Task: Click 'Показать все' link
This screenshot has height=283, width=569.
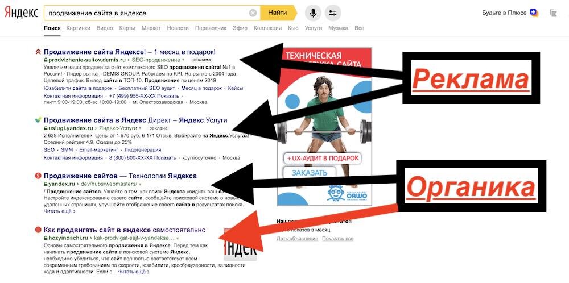Action: [x=338, y=239]
